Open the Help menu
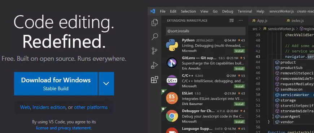The width and height of the screenshot is (314, 133). 260,12
